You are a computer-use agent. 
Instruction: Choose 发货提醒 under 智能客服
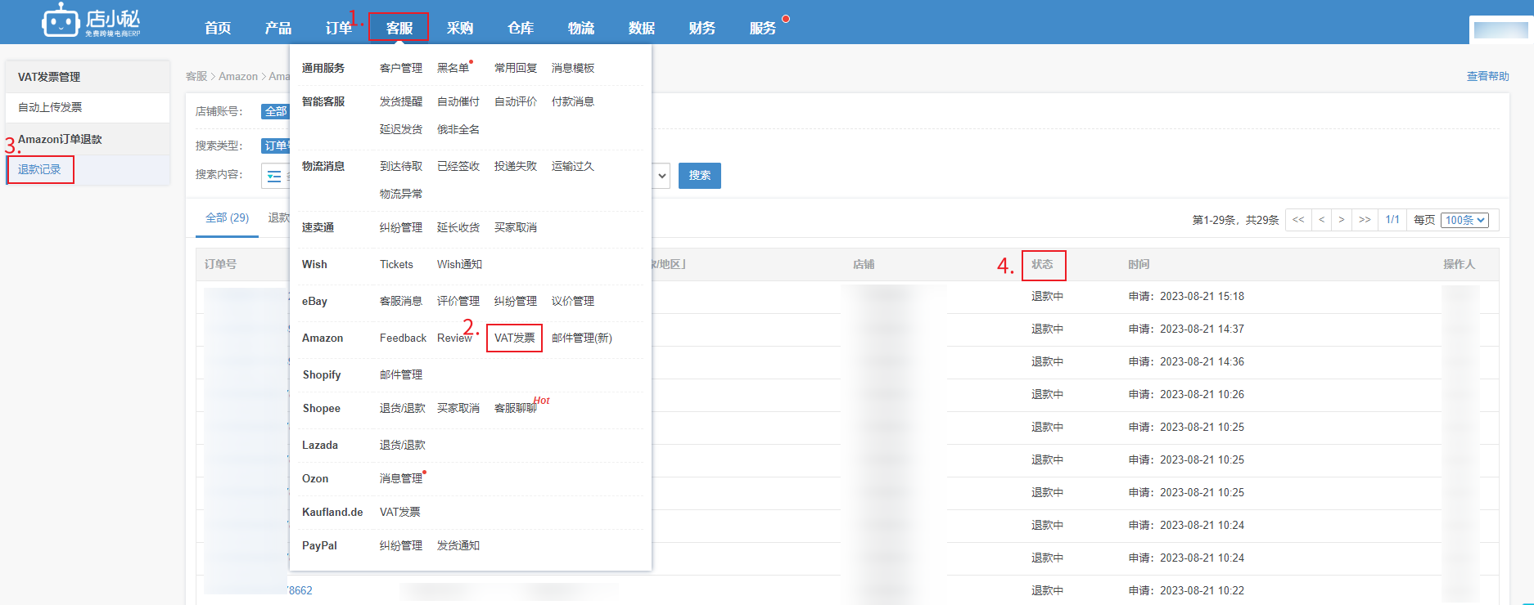point(401,101)
